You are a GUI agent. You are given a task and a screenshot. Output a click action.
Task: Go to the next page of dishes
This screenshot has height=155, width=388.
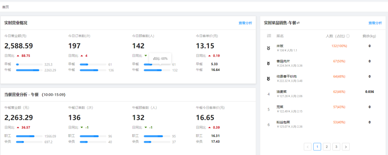(346, 146)
